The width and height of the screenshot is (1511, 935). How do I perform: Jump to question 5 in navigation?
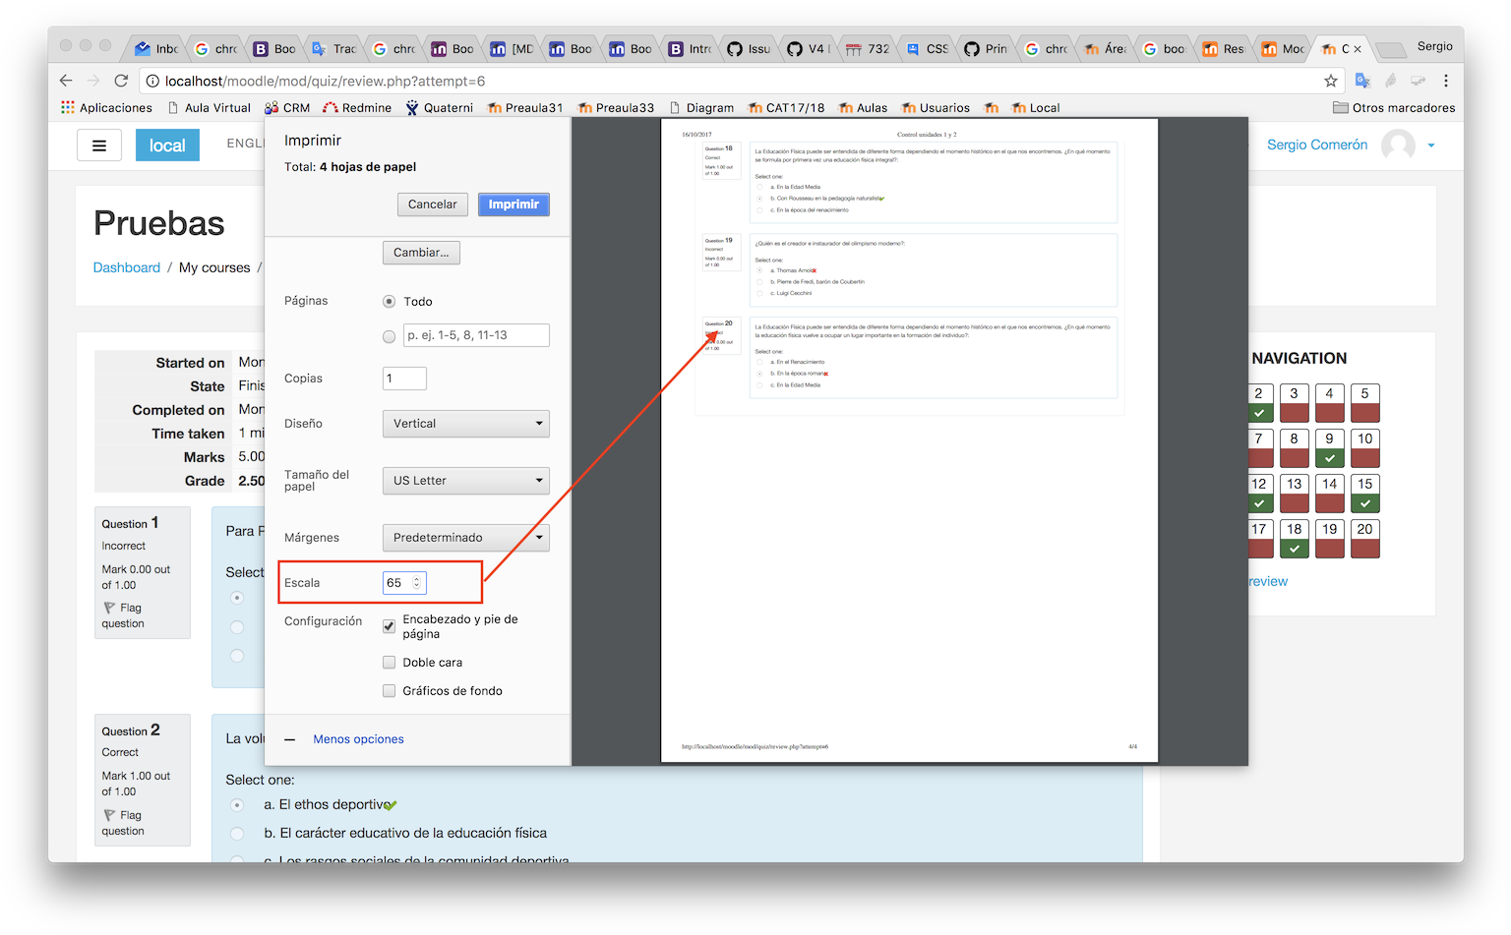pos(1365,402)
